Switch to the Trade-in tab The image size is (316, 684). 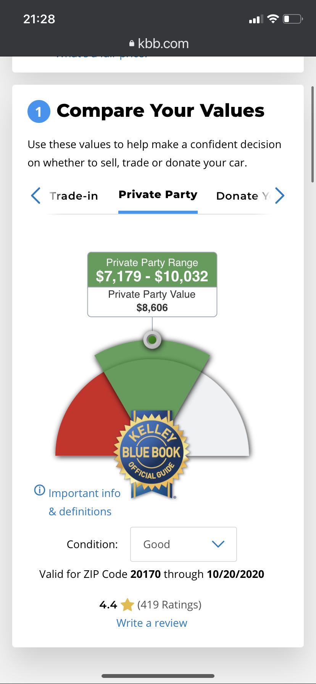(74, 196)
